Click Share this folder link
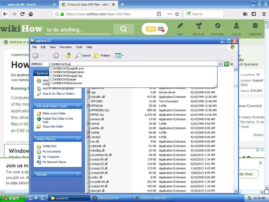The width and height of the screenshot is (269, 202). 53,127
